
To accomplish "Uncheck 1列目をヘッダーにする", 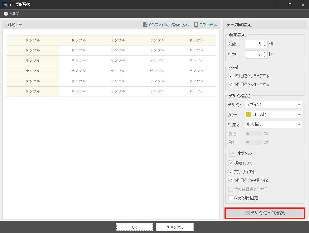I will 230,84.
